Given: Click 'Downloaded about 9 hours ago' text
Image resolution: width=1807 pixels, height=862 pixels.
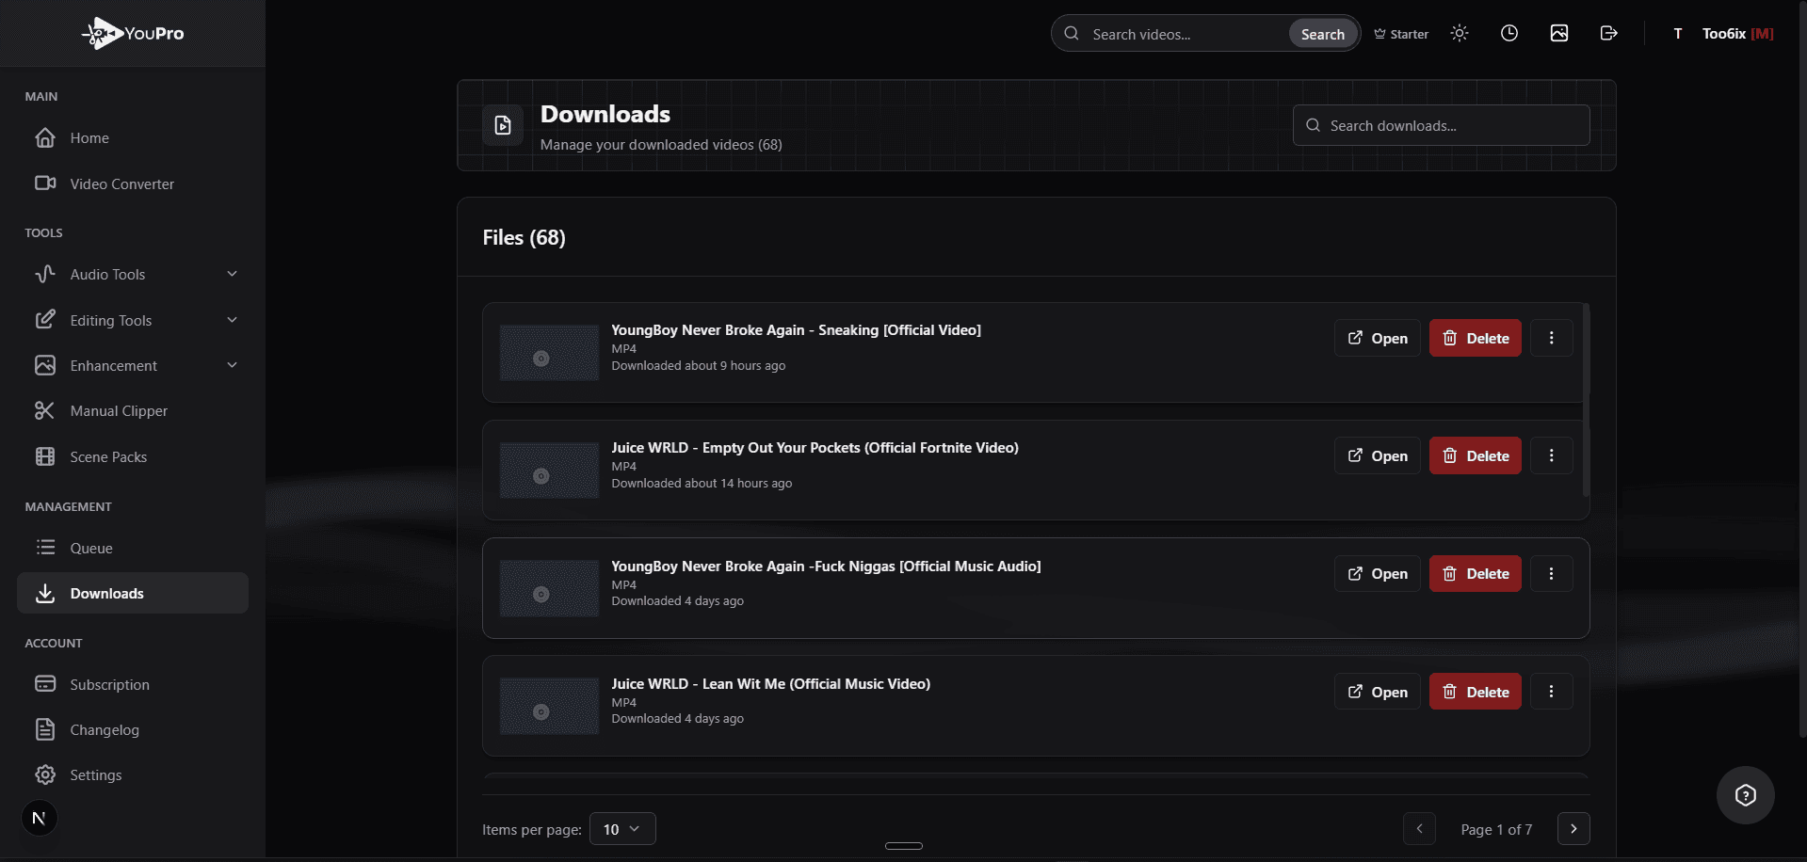Looking at the screenshot, I should pos(698,366).
